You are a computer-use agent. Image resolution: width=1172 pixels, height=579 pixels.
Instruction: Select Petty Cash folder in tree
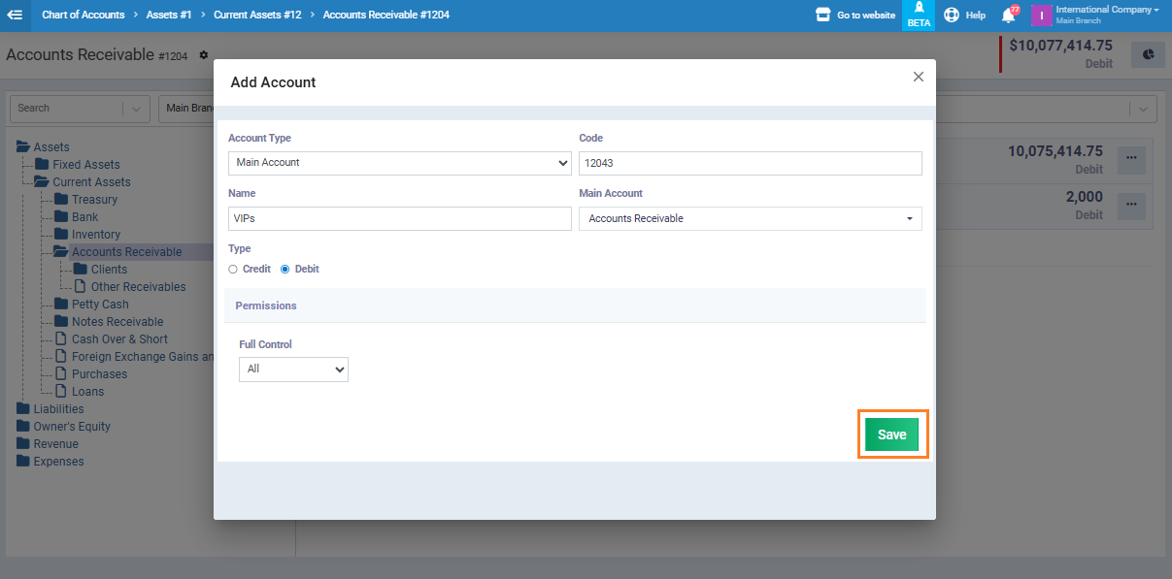coord(100,305)
